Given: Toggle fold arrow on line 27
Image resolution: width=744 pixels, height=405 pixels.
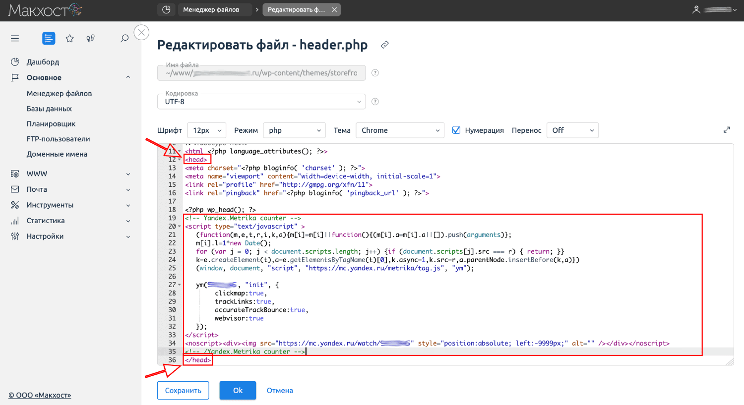Looking at the screenshot, I should (180, 285).
